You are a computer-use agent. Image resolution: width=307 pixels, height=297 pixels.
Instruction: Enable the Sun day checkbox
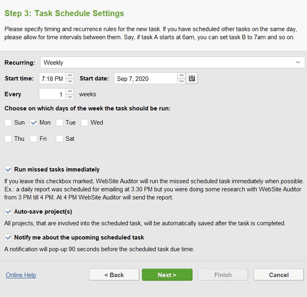point(8,123)
